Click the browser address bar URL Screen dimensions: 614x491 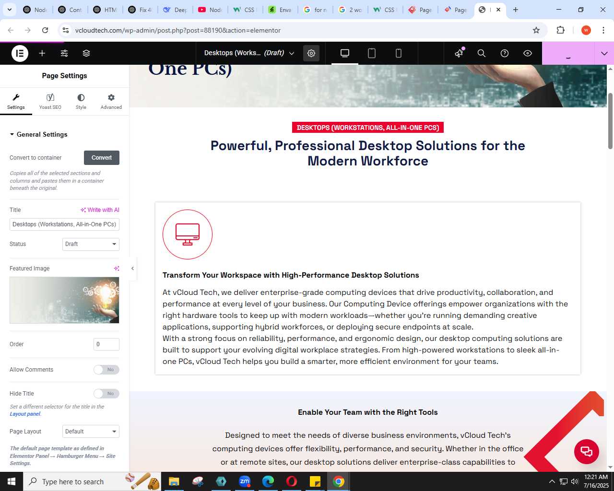[x=178, y=30]
